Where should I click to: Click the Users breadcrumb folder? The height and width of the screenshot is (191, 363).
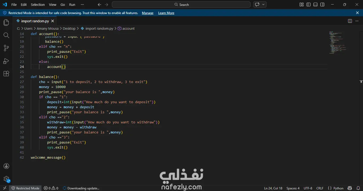28,28
